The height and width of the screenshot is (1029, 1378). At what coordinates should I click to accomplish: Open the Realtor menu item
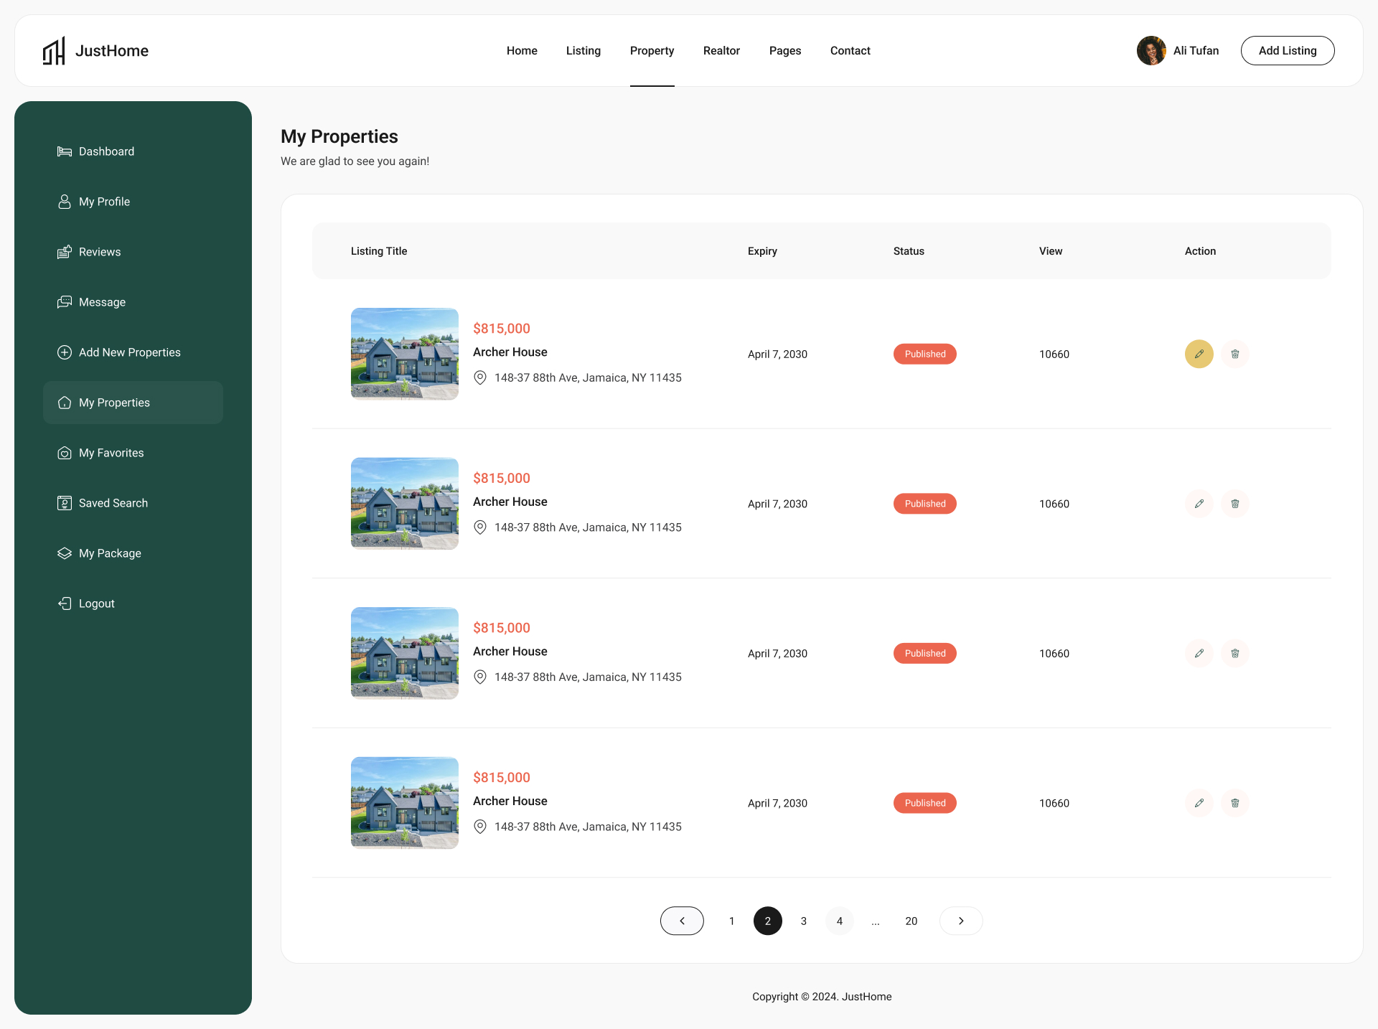tap(721, 50)
